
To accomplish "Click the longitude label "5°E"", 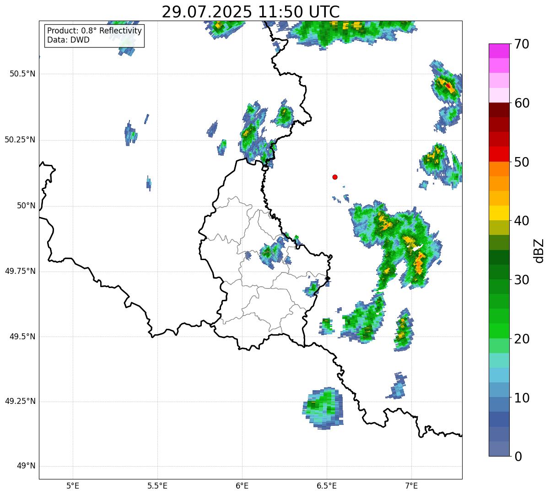I will tap(73, 486).
